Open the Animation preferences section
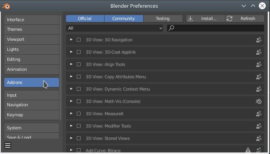Image resolution: width=270 pixels, height=154 pixels. [x=32, y=69]
